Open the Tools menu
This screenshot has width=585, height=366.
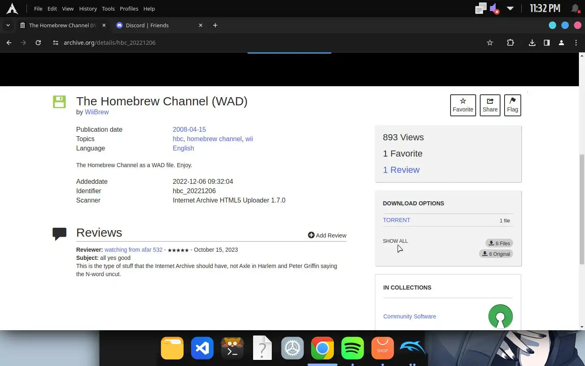pyautogui.click(x=108, y=9)
